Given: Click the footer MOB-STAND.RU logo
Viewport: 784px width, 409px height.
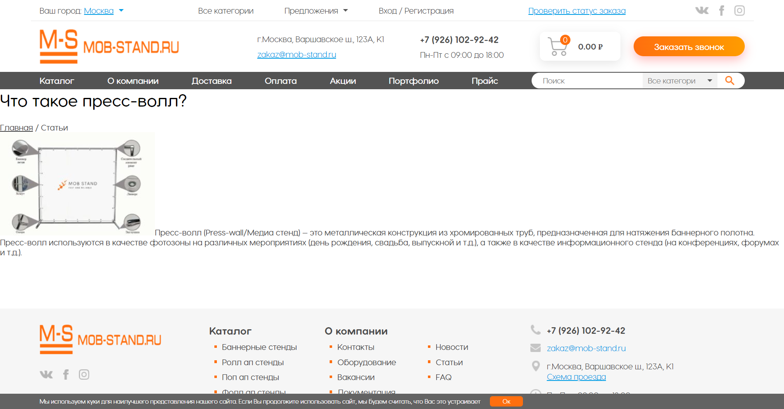Looking at the screenshot, I should point(100,339).
